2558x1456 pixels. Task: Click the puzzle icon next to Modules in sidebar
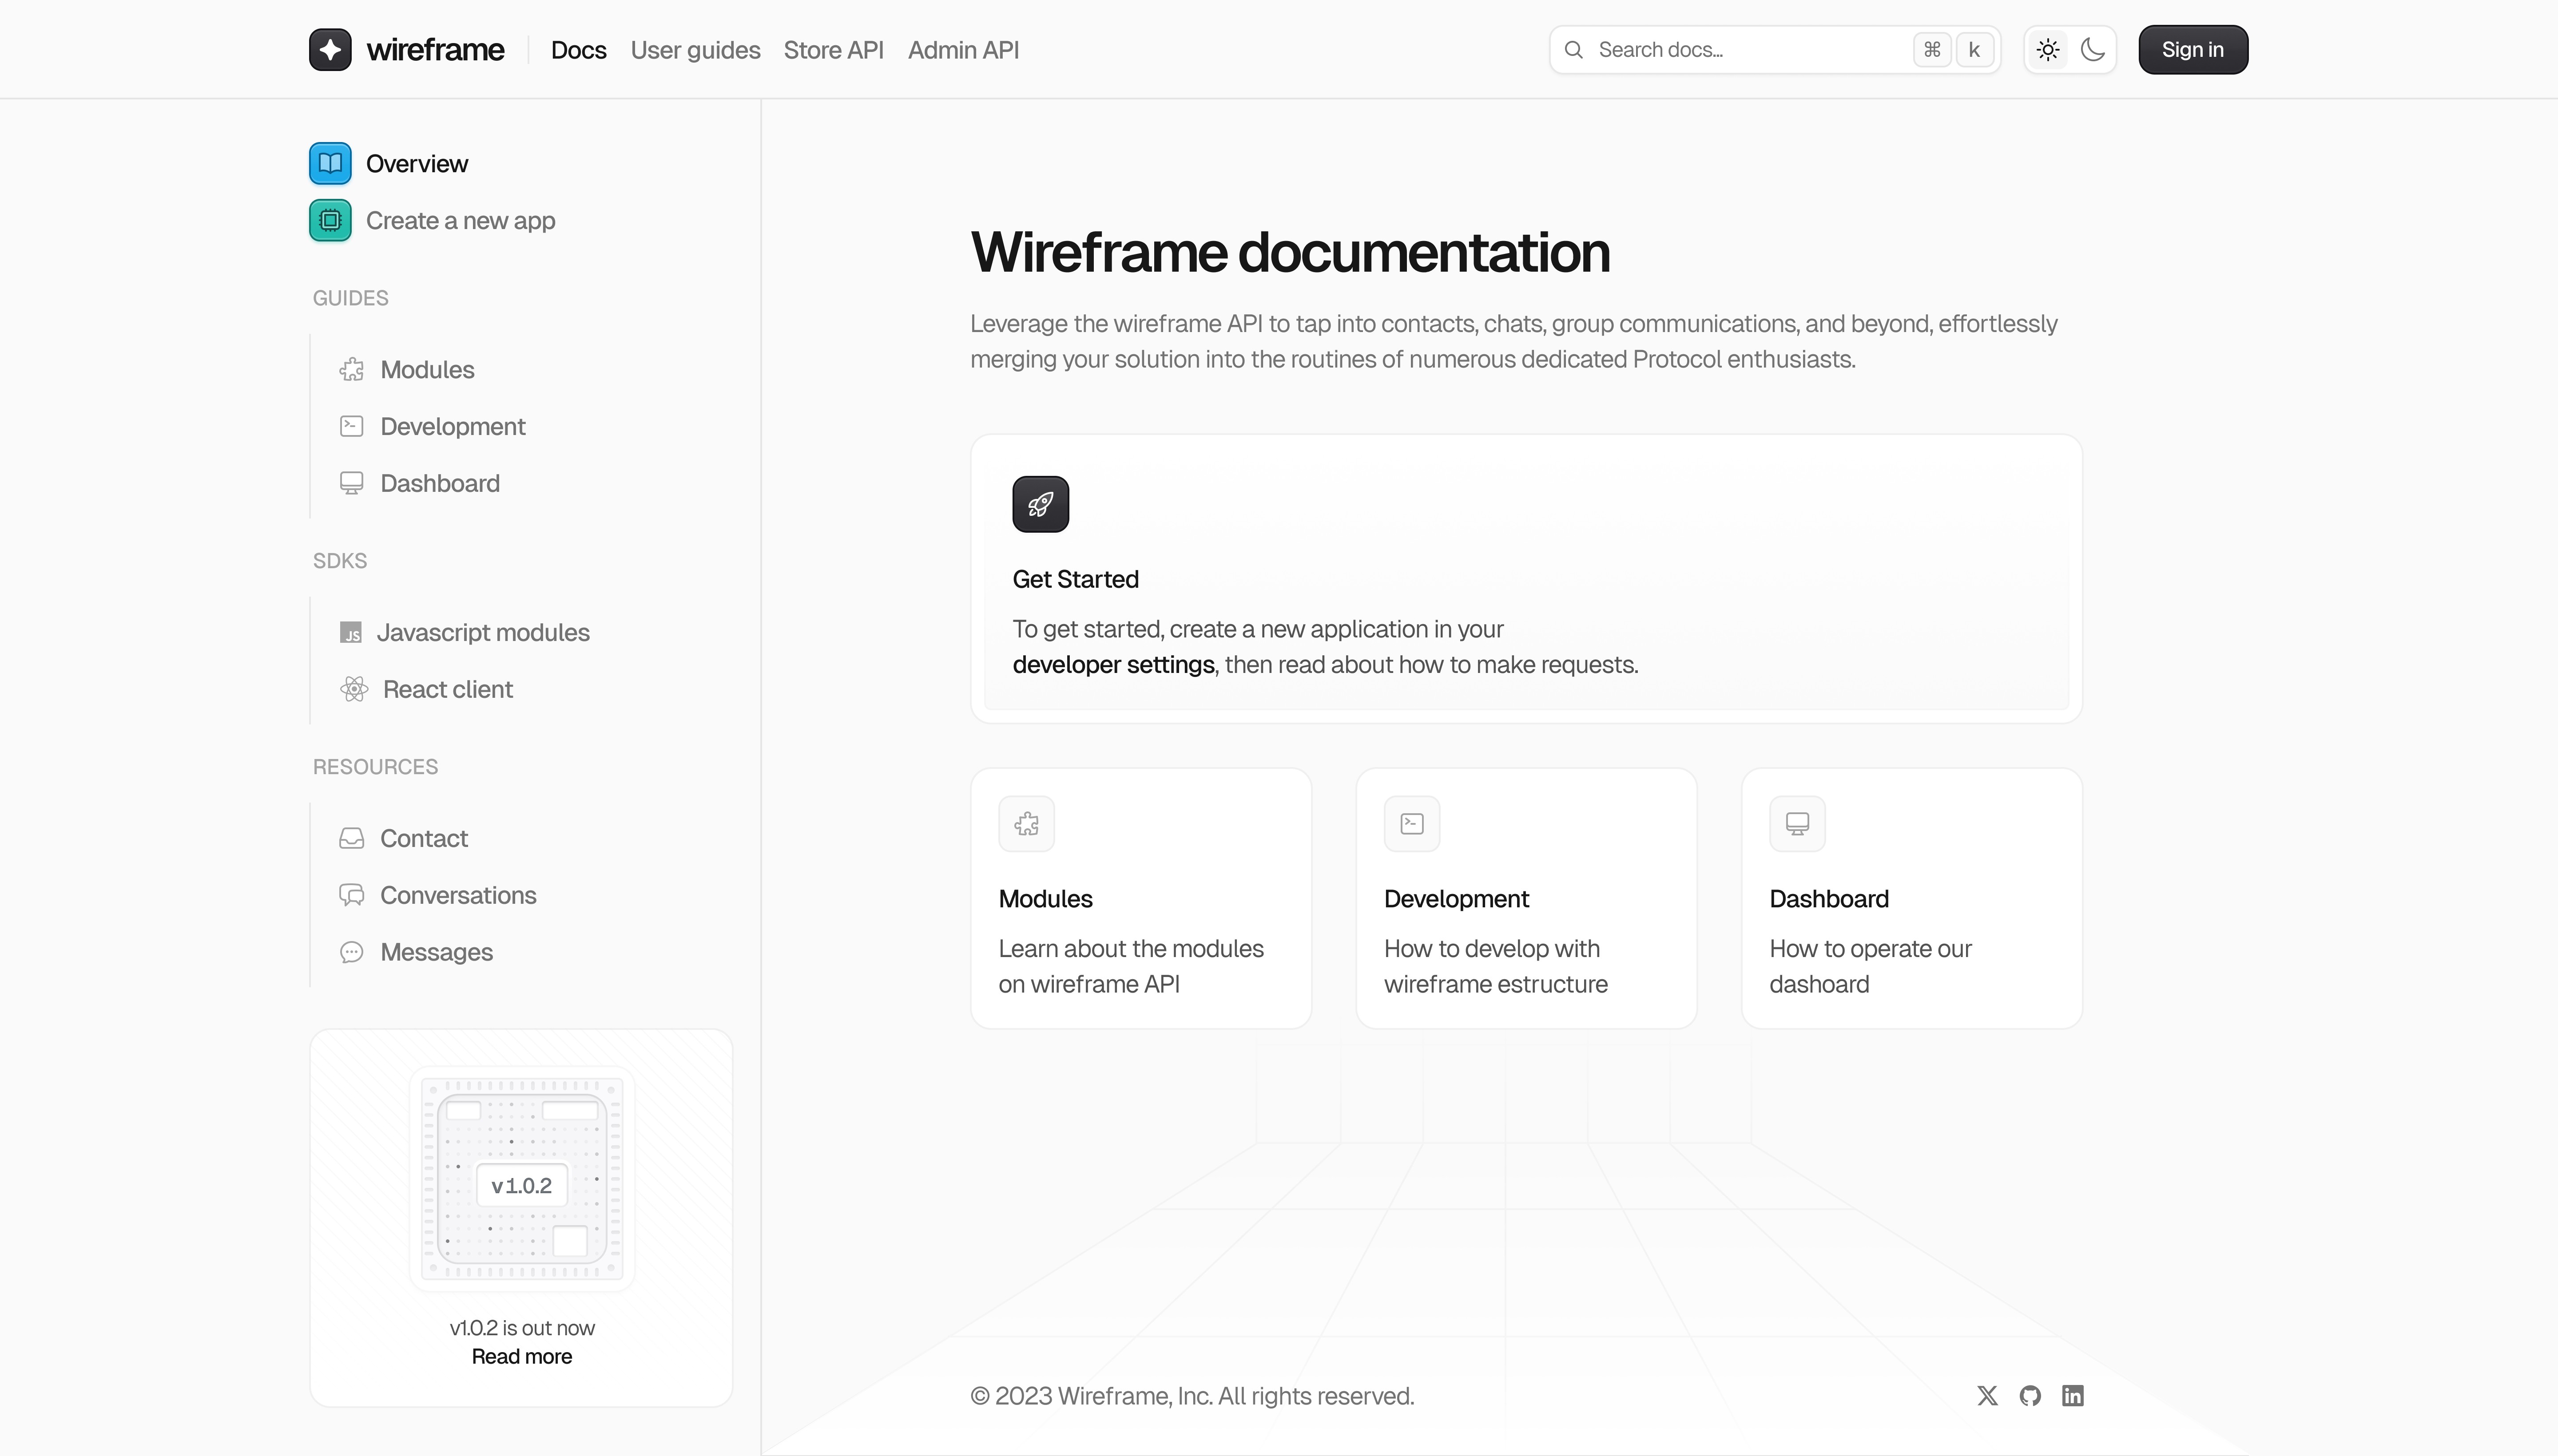(351, 370)
